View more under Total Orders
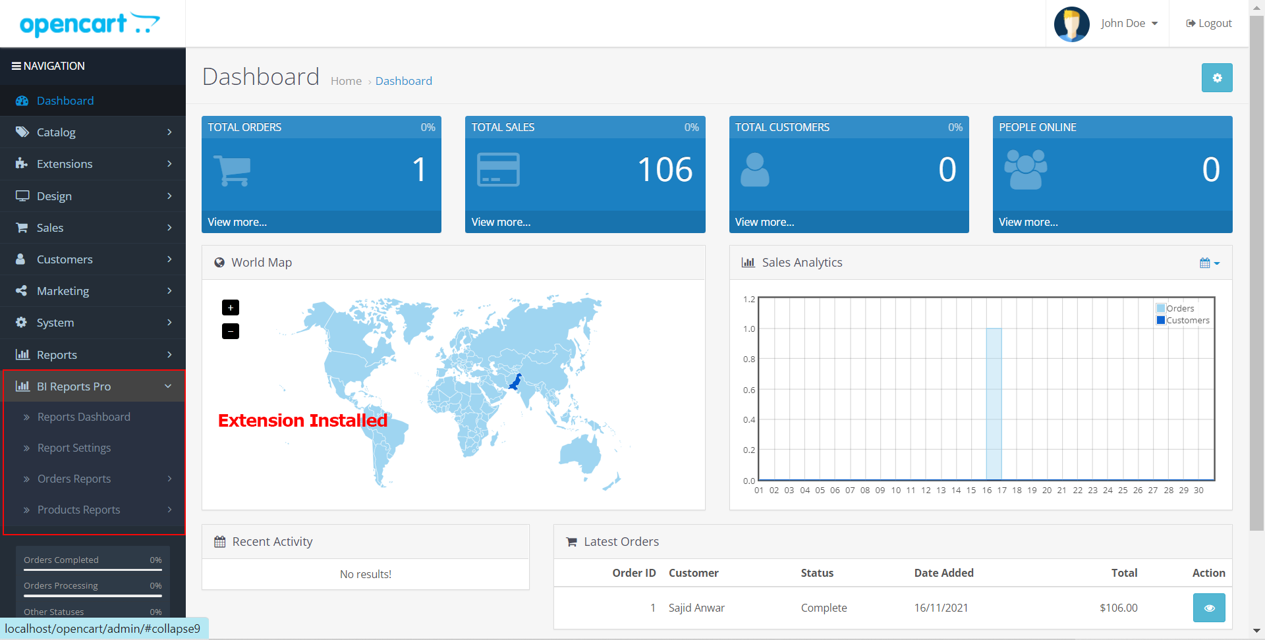Screen dimensions: 1265x640 [x=237, y=223]
